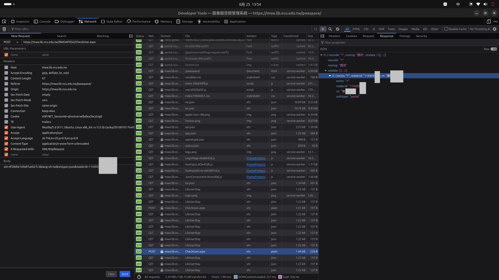Edit the request URL field

[78, 42]
